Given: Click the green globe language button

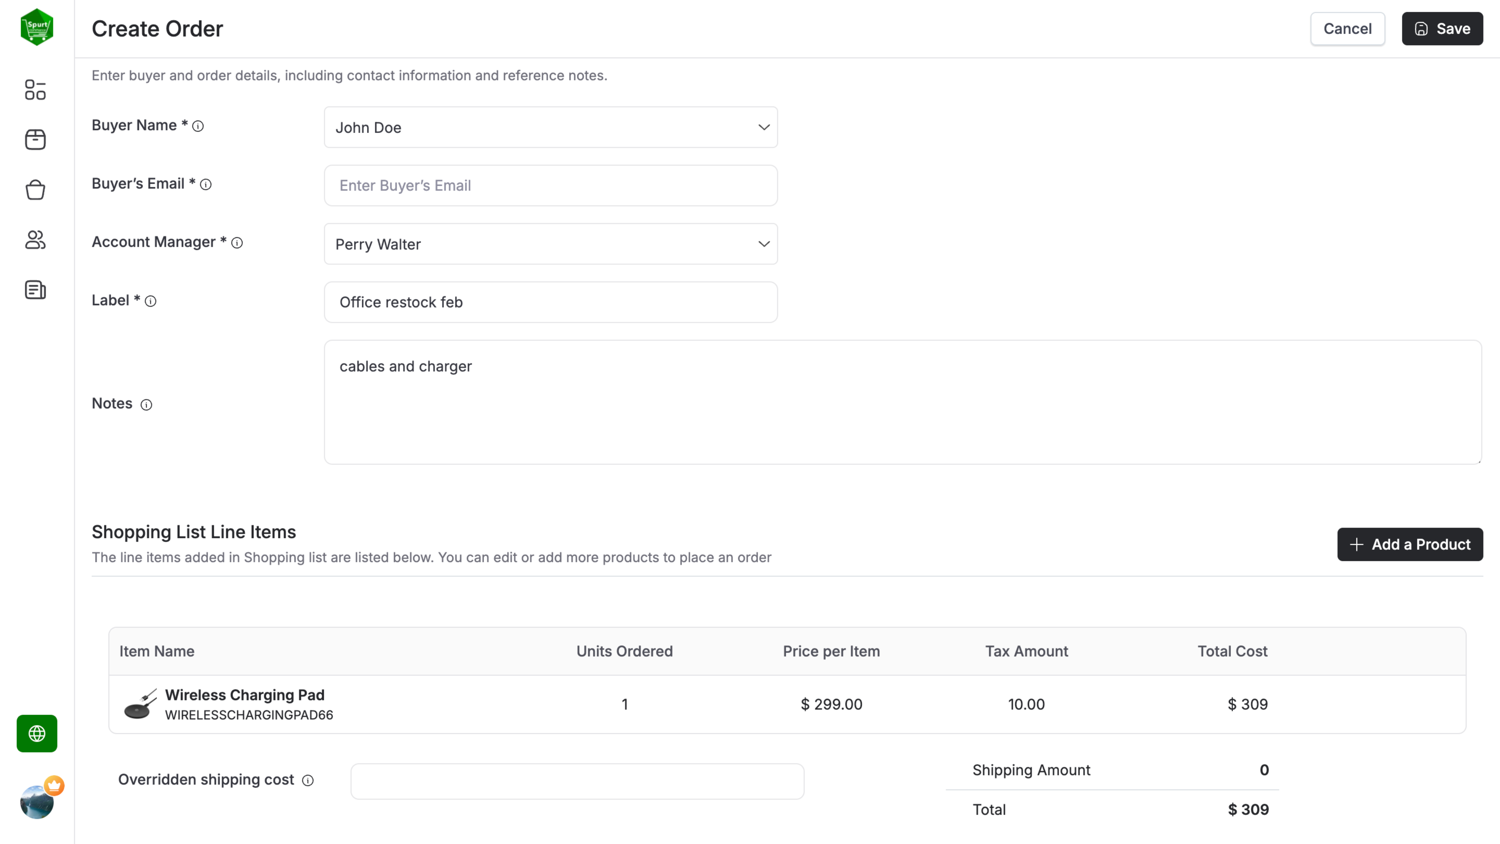Looking at the screenshot, I should 37,733.
